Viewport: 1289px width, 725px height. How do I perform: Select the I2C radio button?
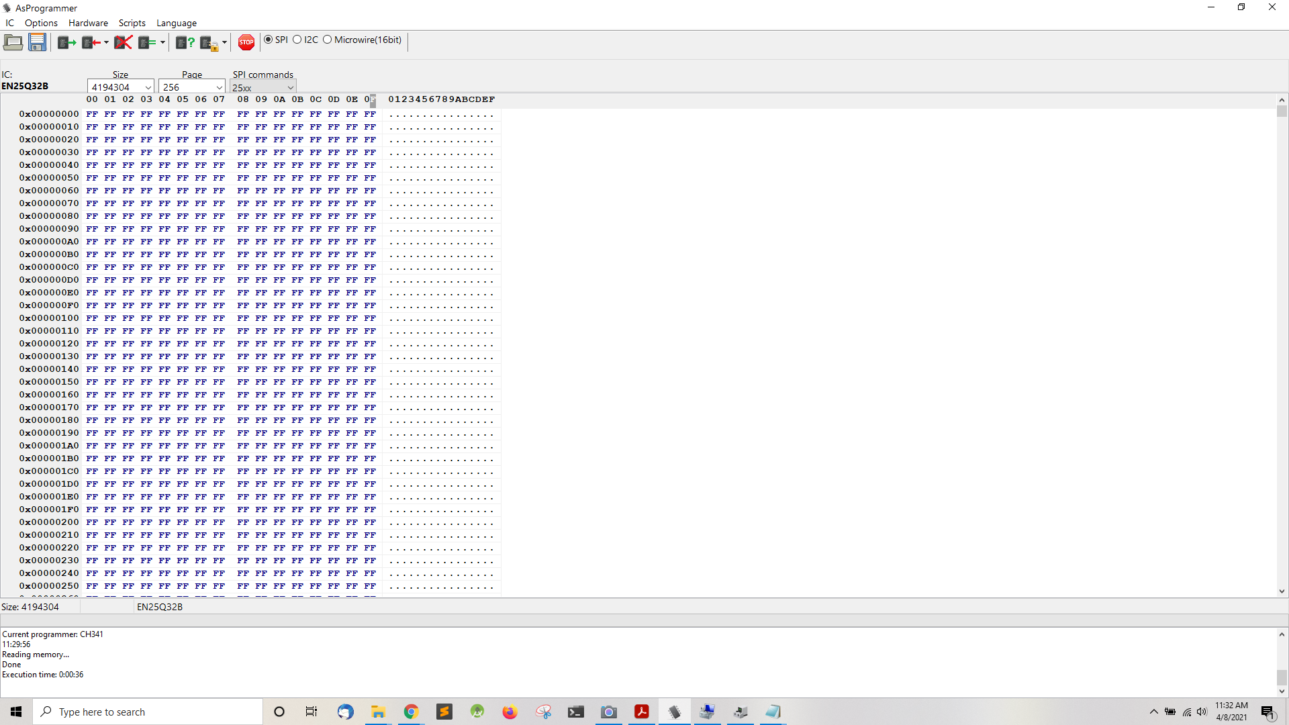click(297, 40)
